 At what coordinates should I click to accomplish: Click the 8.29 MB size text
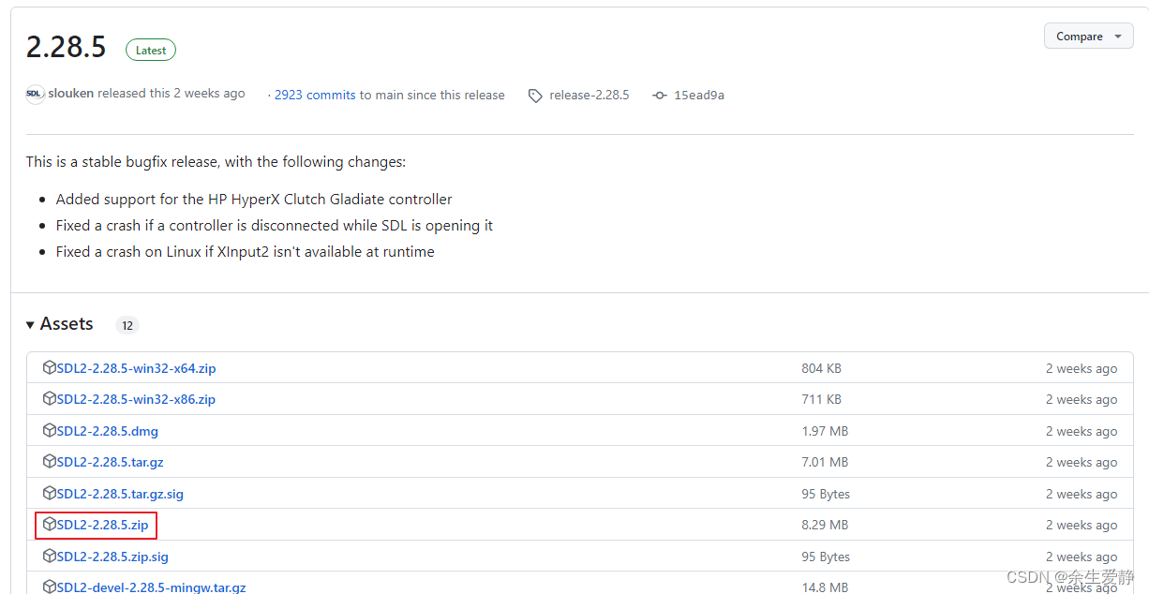point(825,525)
